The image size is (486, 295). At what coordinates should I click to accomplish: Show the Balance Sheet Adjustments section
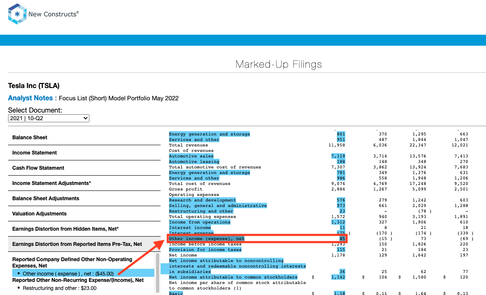click(x=84, y=199)
